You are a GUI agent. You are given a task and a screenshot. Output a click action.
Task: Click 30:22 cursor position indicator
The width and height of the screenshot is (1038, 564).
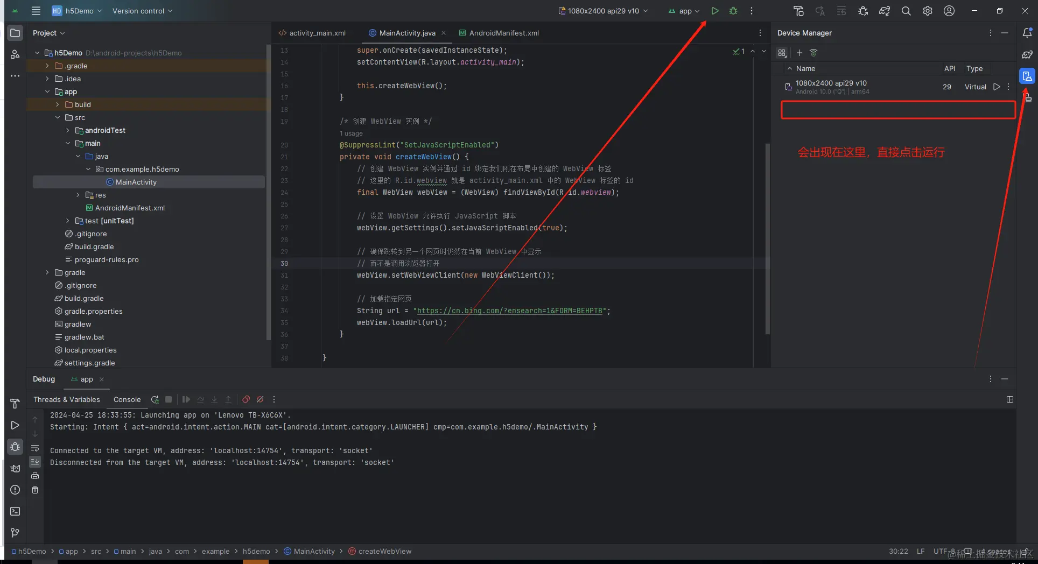pos(898,551)
